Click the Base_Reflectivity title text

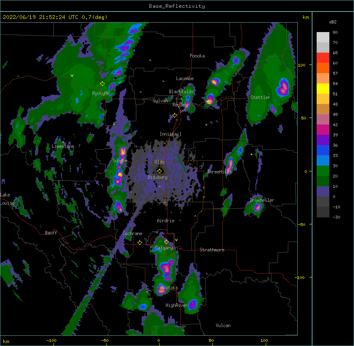pyautogui.click(x=177, y=6)
